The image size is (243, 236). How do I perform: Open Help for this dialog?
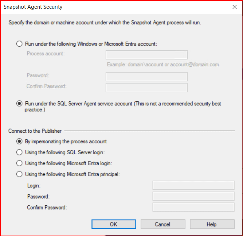(212, 224)
